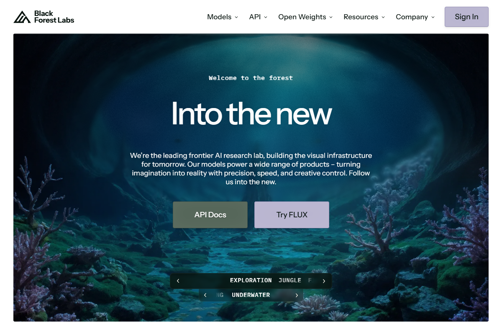This screenshot has height=335, width=502.
Task: Select the UNDERWATER scene label
Action: tap(251, 295)
